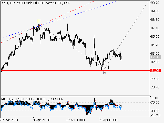Click the 78.70 price scale value
The height and width of the screenshot is (123, 164).
click(155, 87)
